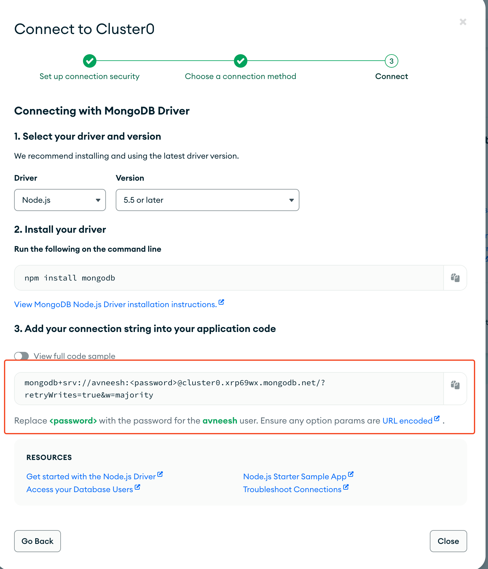Click external link icon beside Node.js Starter Sample App

point(351,474)
